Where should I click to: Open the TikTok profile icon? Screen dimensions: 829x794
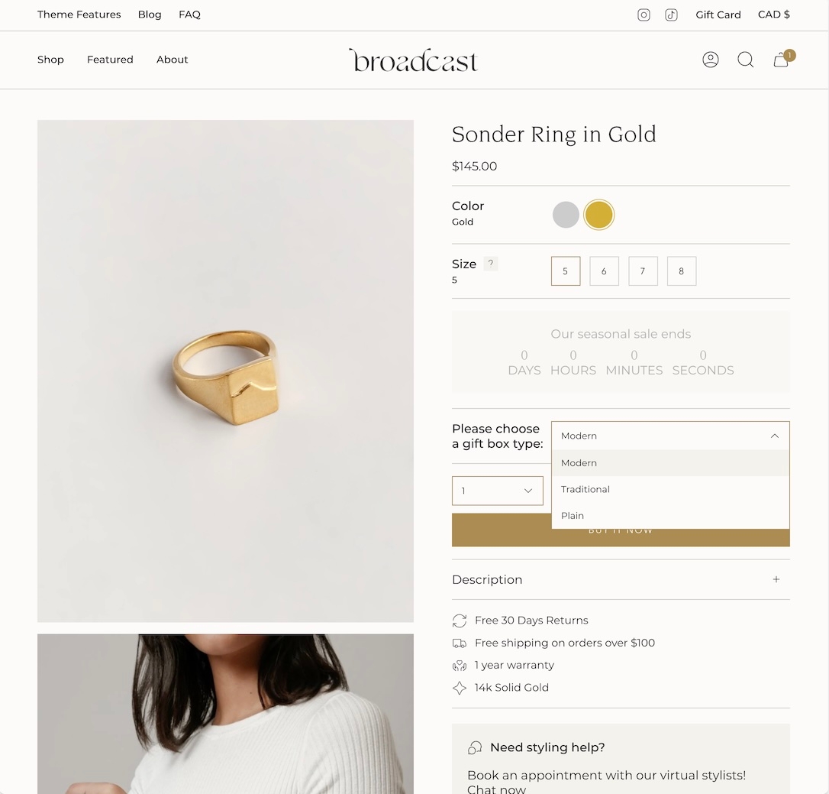coord(671,15)
